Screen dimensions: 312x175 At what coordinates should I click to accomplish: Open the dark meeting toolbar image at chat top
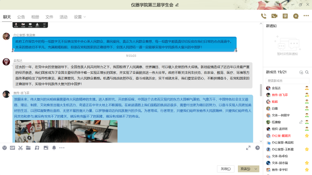tap(30, 25)
